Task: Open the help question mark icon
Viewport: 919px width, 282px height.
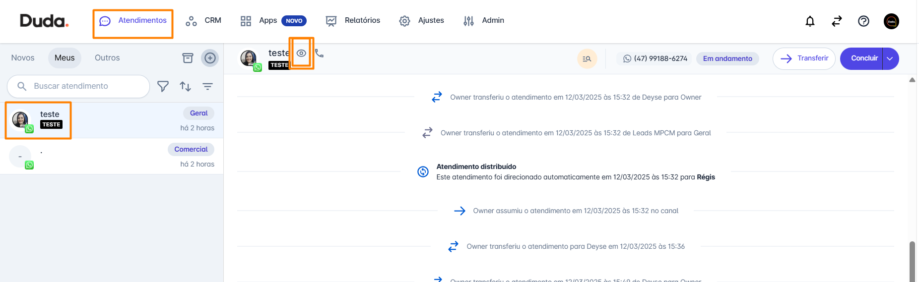Action: (863, 21)
